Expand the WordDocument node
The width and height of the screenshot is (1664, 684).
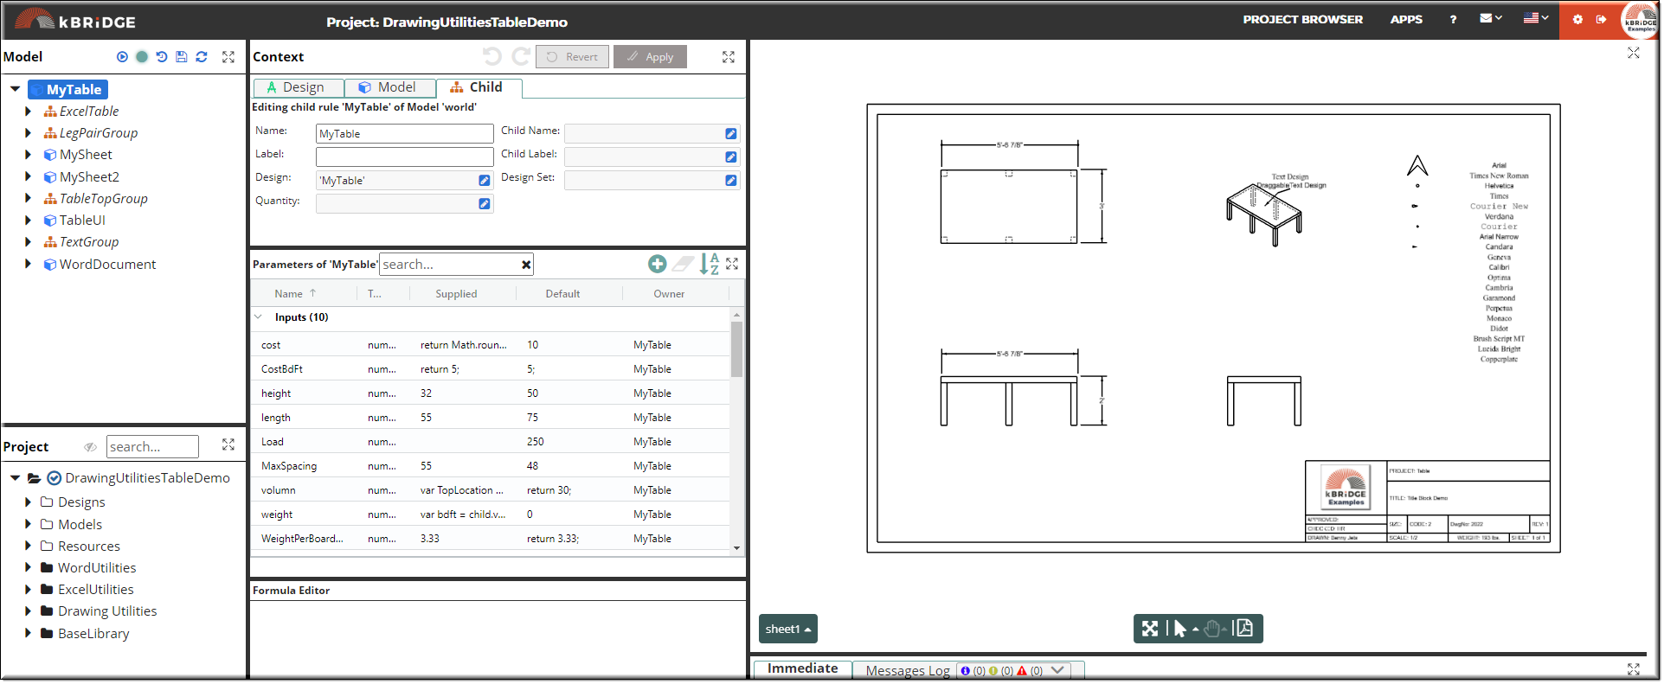pos(28,265)
